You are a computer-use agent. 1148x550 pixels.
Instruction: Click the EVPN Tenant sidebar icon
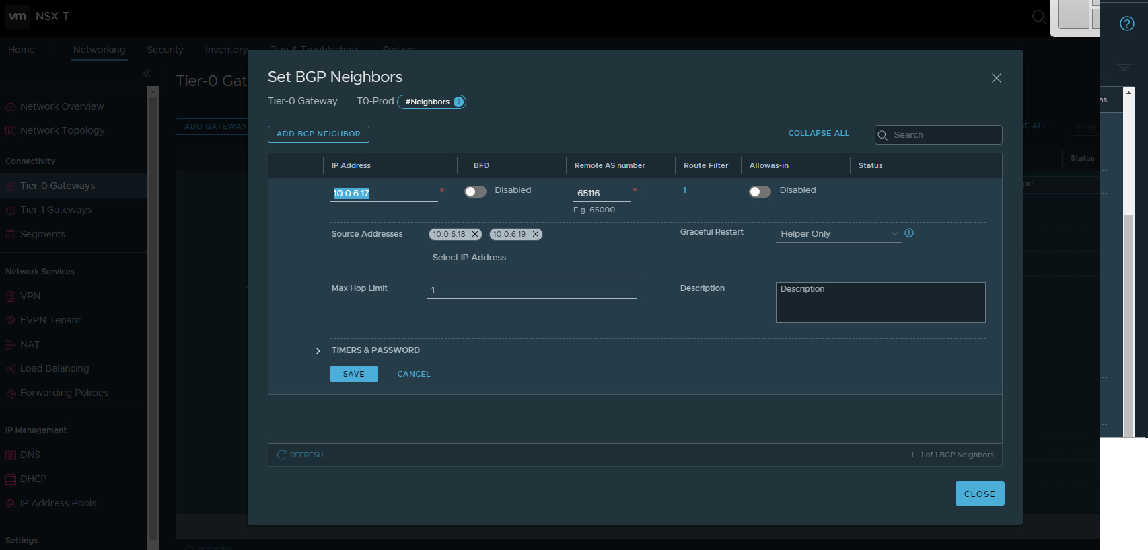click(x=11, y=321)
